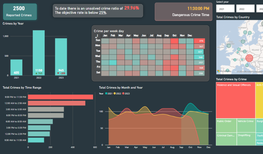Click the 2500 Reported Crimes card
The height and width of the screenshot is (154, 263).
point(21,11)
